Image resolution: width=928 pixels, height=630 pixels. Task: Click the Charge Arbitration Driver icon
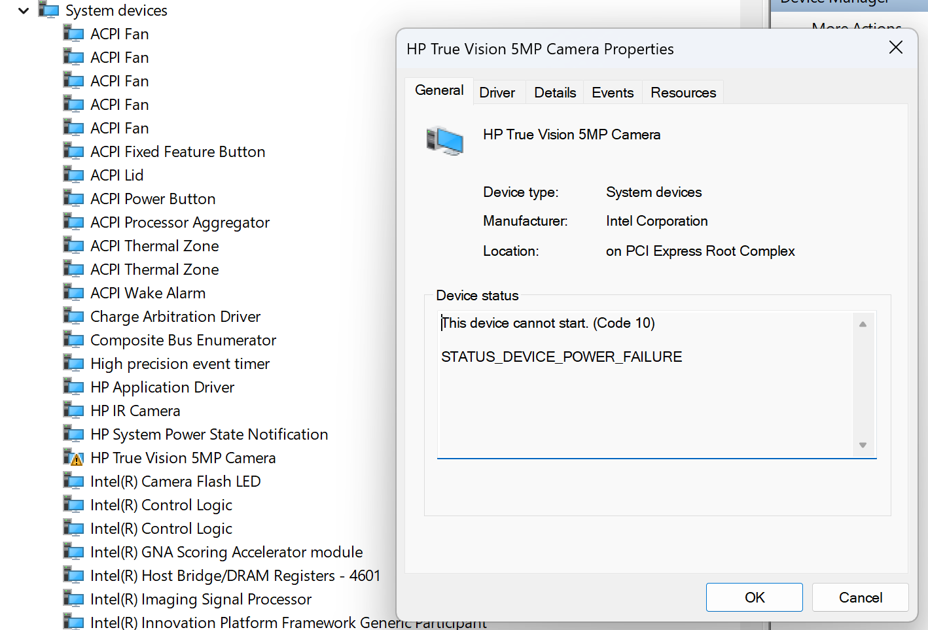(74, 316)
